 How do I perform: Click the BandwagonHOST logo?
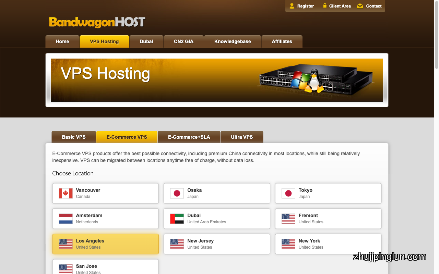(x=97, y=22)
